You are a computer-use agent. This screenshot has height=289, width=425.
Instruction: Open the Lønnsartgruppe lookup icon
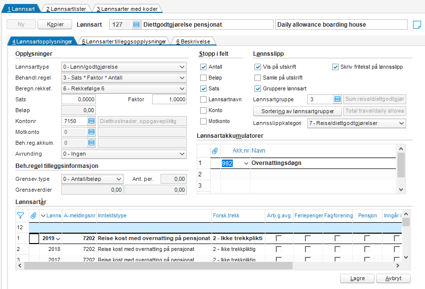coord(337,99)
